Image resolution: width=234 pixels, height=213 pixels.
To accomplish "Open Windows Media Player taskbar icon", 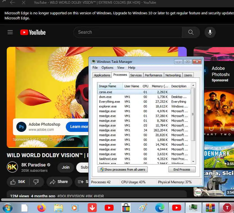I will (75, 208).
